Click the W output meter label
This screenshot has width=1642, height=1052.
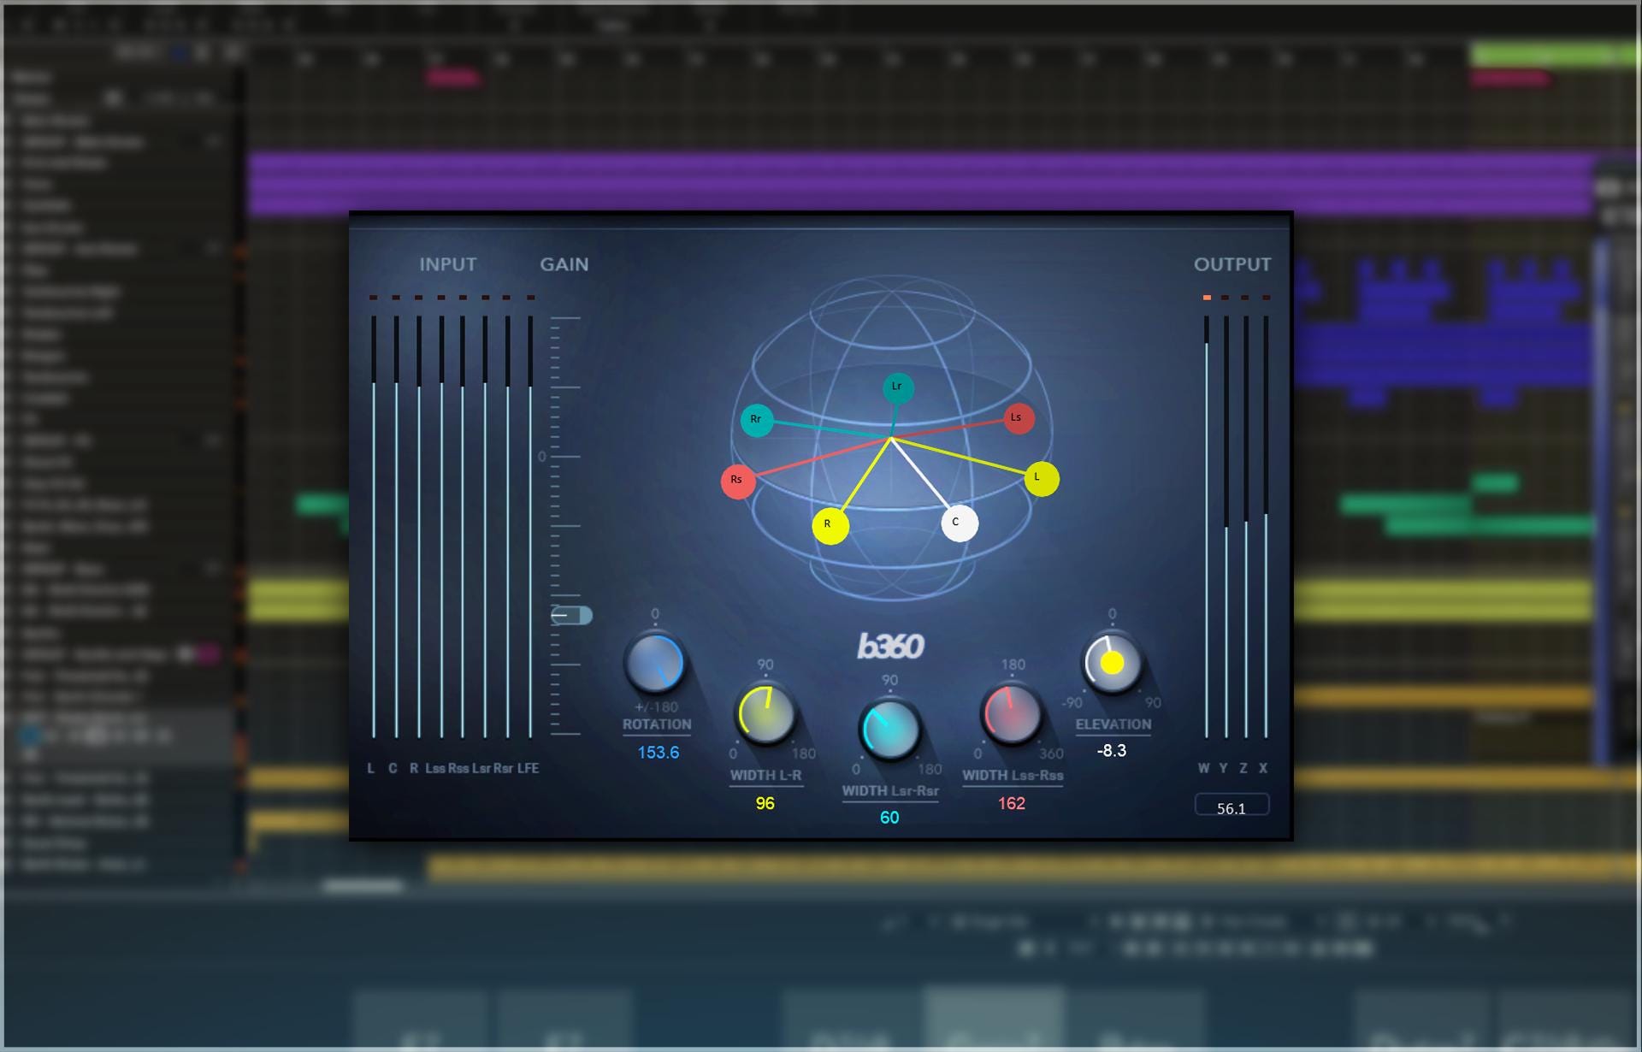pos(1203,768)
